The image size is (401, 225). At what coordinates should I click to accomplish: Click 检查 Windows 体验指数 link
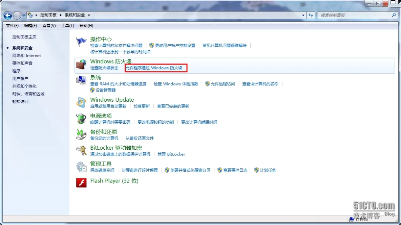[x=176, y=84]
